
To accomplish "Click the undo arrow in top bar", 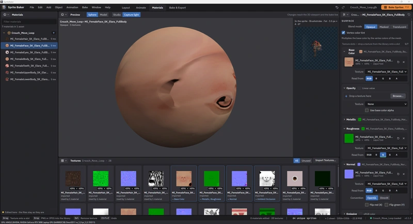I will (337, 7).
